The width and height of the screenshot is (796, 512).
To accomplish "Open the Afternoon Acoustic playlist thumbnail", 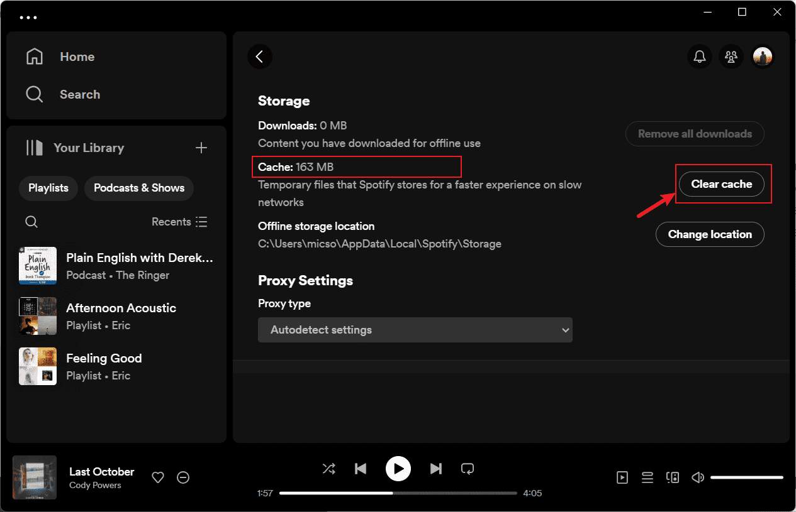I will point(38,316).
